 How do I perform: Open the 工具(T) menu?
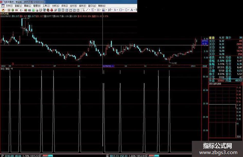tap(46, 6)
